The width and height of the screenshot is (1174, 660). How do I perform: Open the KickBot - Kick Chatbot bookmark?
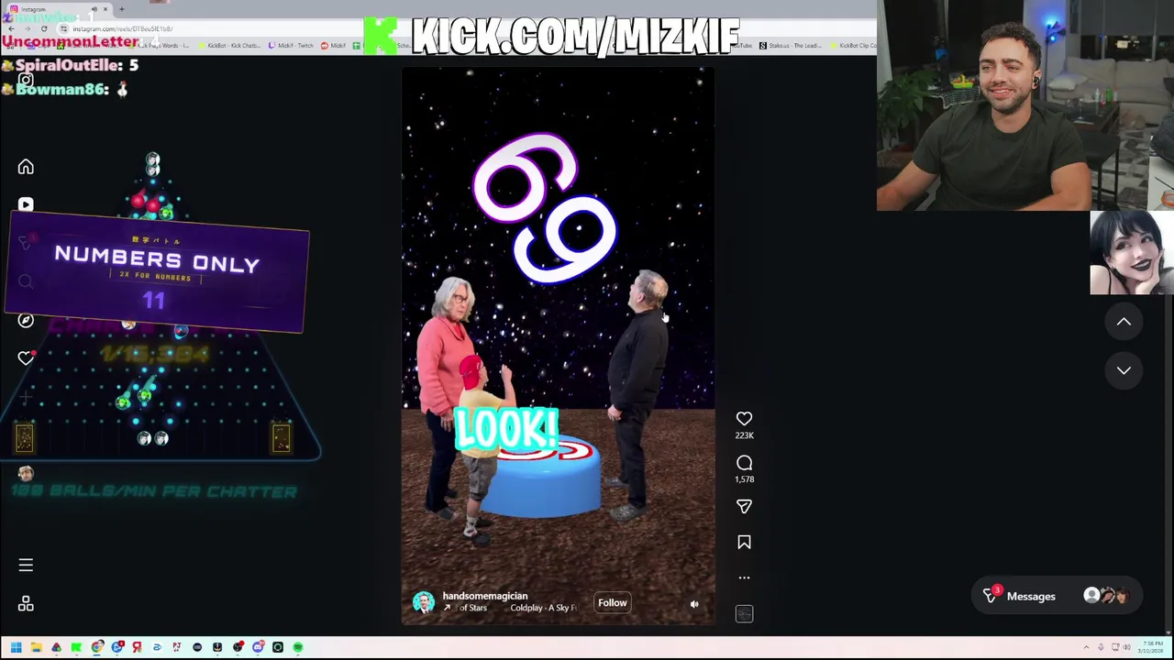coord(230,45)
